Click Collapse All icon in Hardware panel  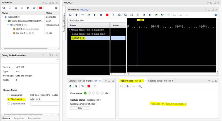(x=10, y=8)
